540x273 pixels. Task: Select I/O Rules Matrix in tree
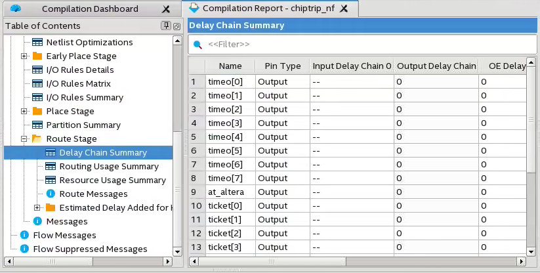click(x=78, y=83)
